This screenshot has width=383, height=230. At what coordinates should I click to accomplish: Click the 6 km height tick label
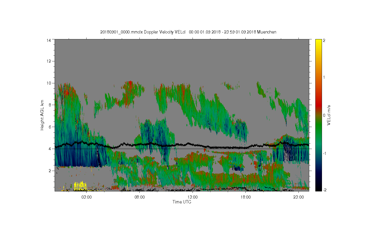coord(50,127)
